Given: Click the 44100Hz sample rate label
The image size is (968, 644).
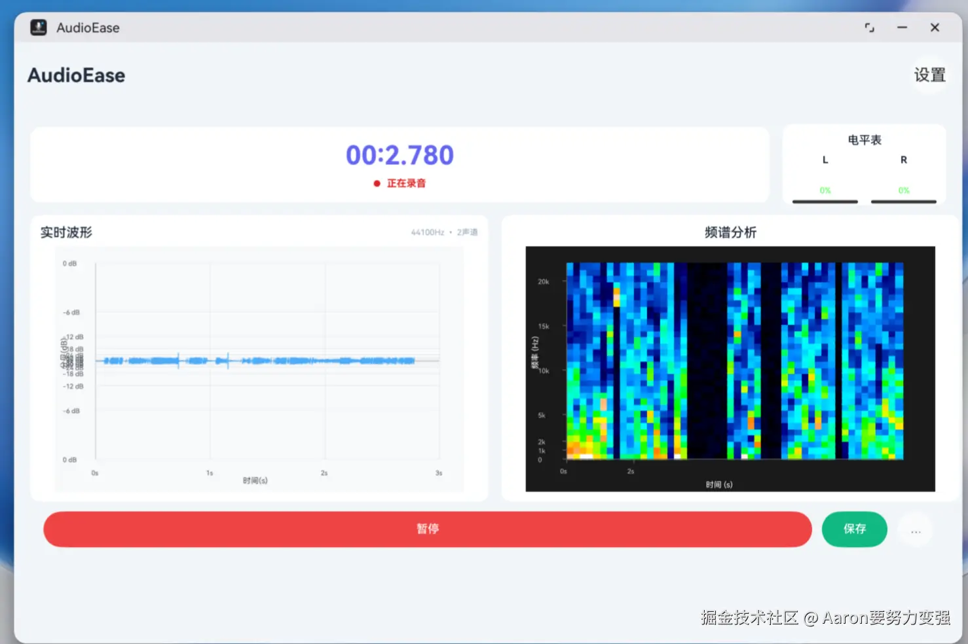Looking at the screenshot, I should point(428,232).
